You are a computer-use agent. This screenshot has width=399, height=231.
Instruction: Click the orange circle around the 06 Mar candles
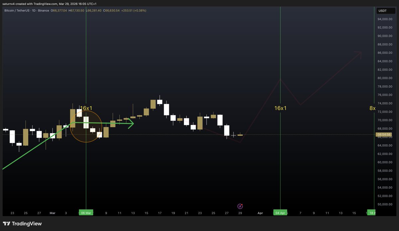(86, 127)
